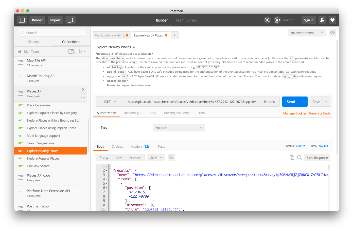Open Places API ellipsis options

pos(83,97)
